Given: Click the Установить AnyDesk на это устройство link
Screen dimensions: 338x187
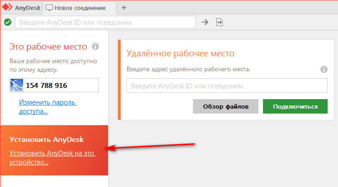Looking at the screenshot, I should point(52,158).
